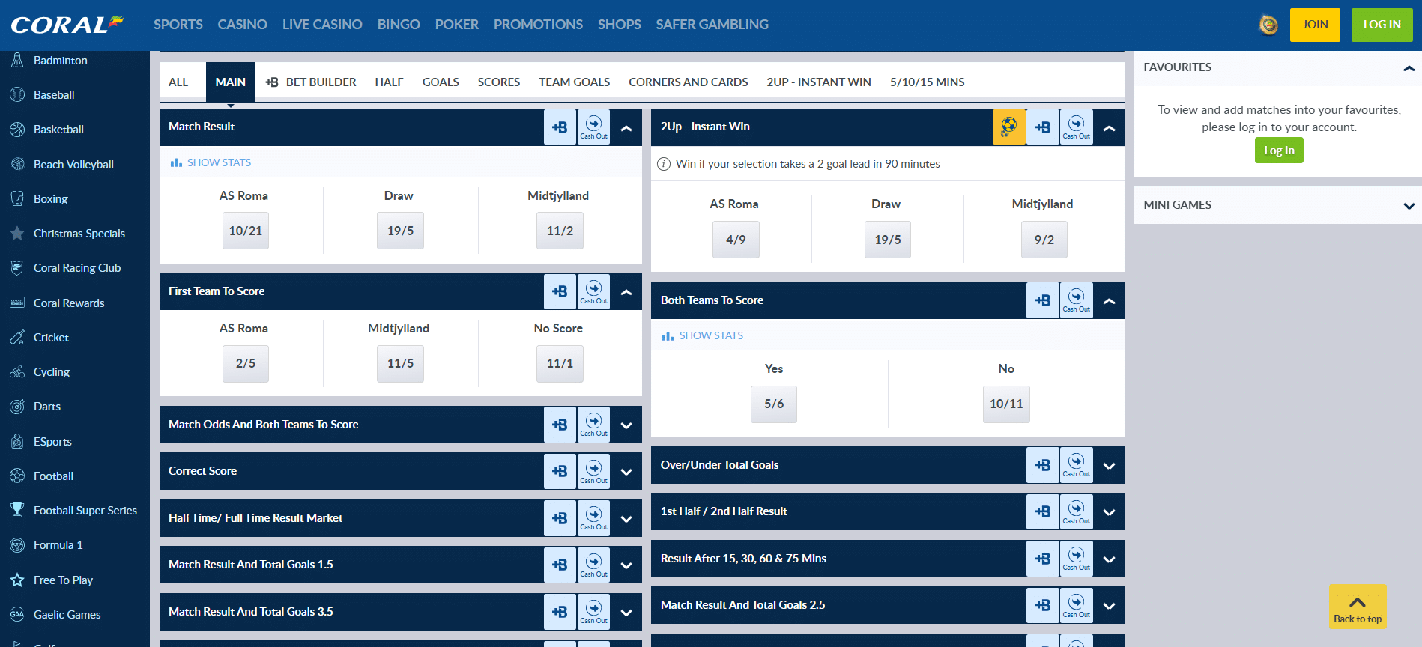Viewport: 1422px width, 647px height.
Task: Show stats for Both Teams To Score
Action: coord(703,336)
